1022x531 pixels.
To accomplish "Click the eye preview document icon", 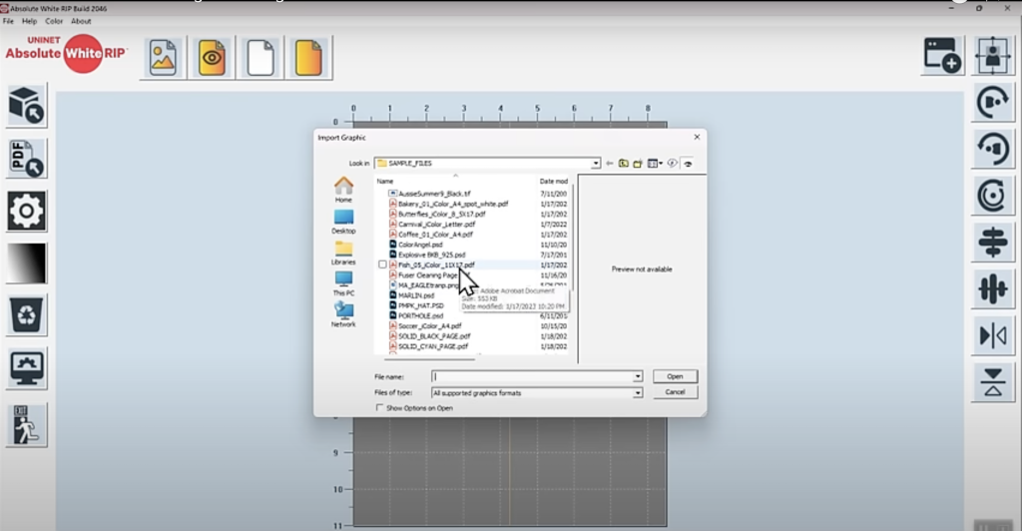I will click(x=212, y=58).
